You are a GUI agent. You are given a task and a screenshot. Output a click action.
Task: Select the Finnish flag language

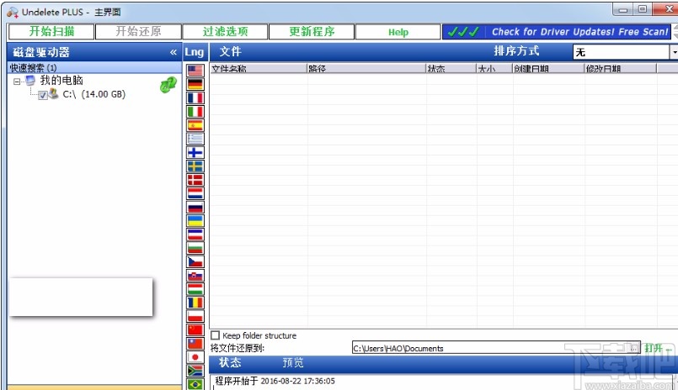(195, 152)
